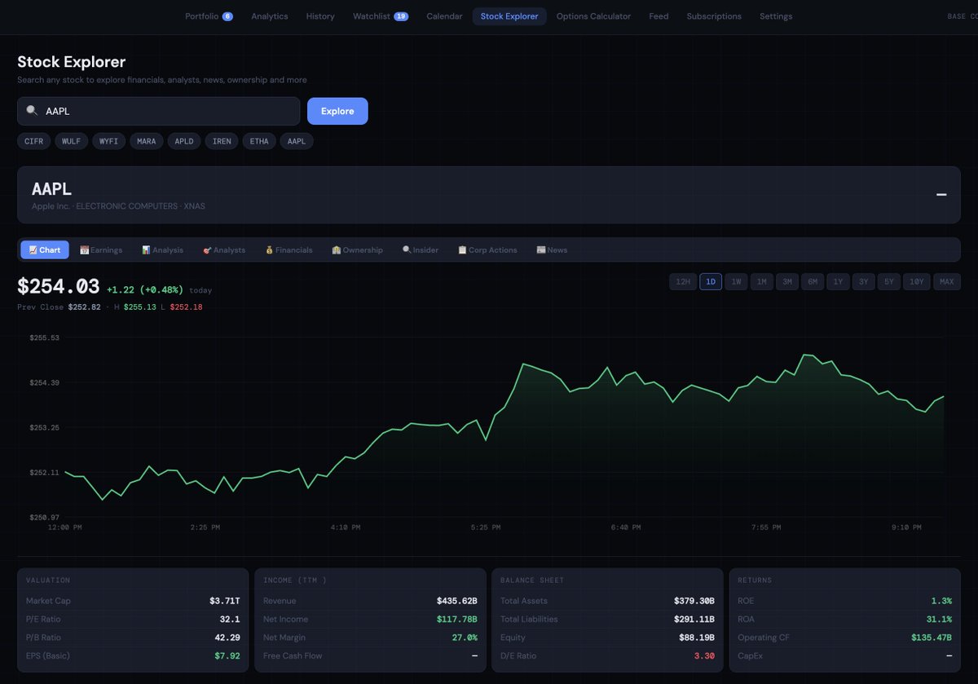The height and width of the screenshot is (684, 978).
Task: Click the Net Margin value 27.0%
Action: point(465,638)
